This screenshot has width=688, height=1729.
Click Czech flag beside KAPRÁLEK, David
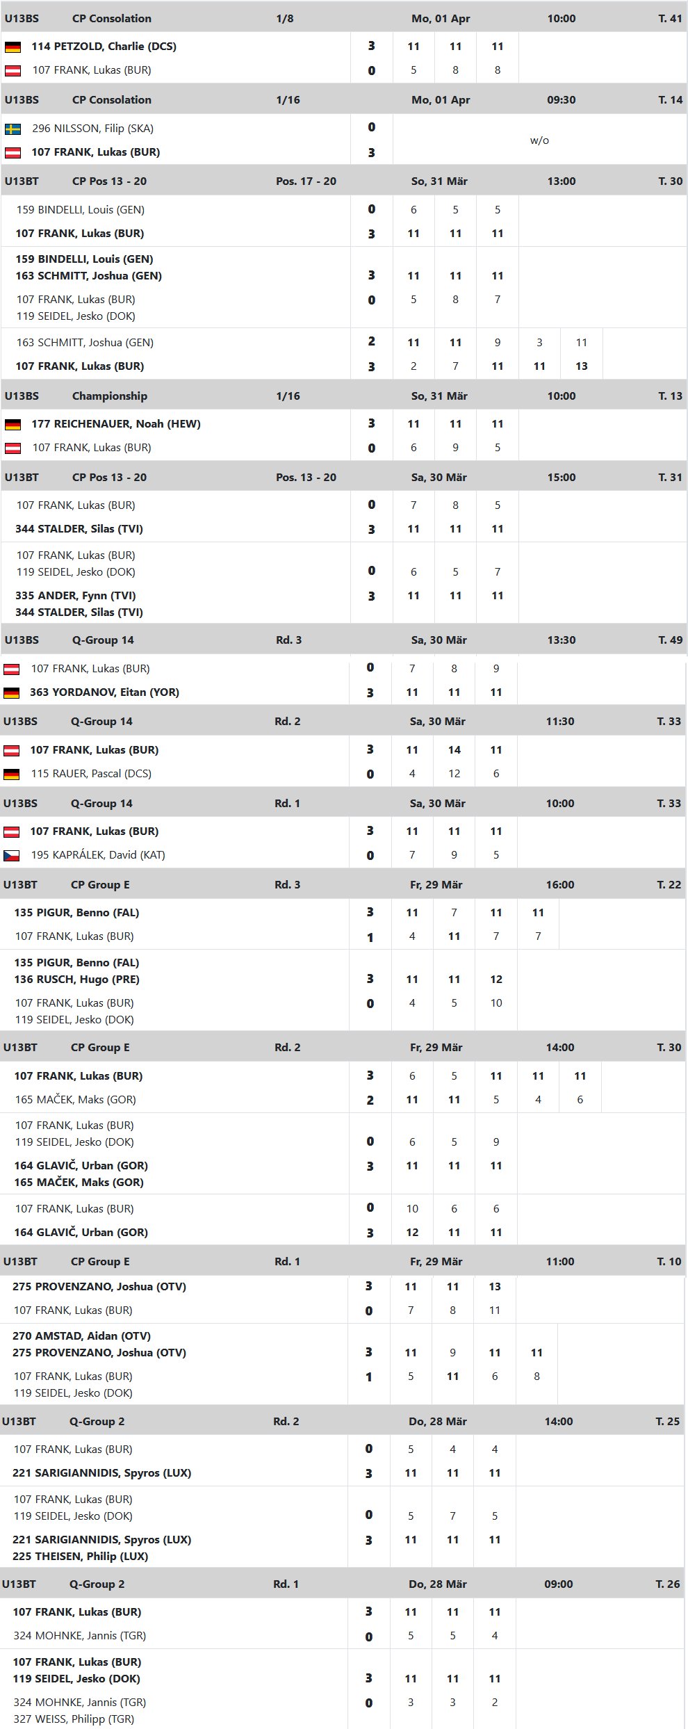pos(11,855)
